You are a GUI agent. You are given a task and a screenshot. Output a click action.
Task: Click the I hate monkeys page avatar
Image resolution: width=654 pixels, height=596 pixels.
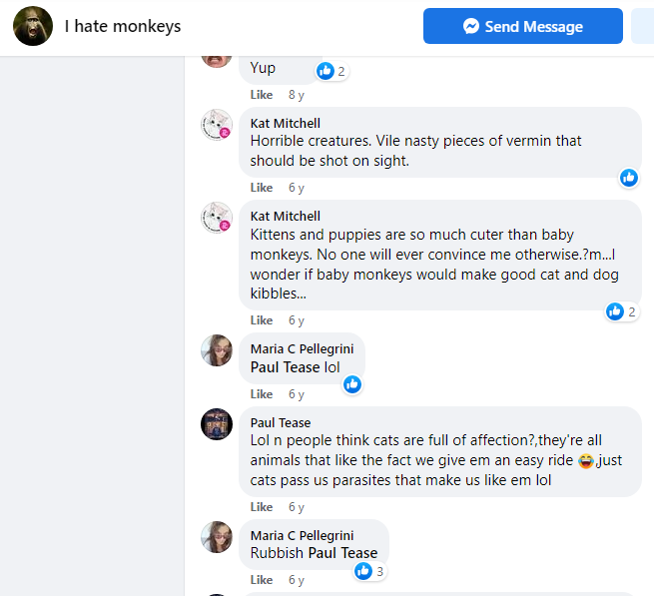(32, 26)
